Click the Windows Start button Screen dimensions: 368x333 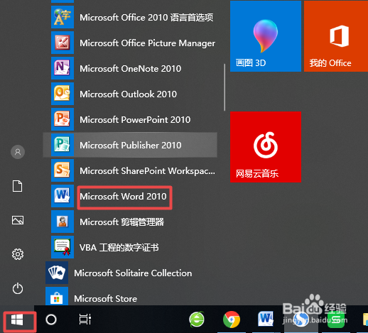[x=17, y=320]
